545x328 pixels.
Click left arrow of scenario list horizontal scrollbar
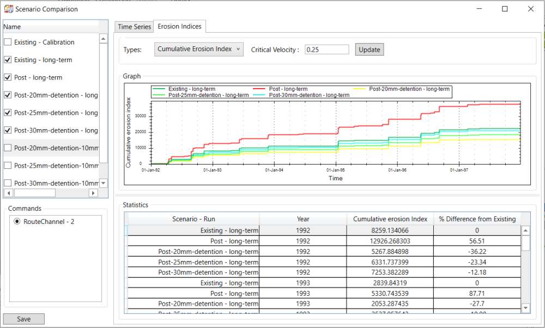[8, 193]
